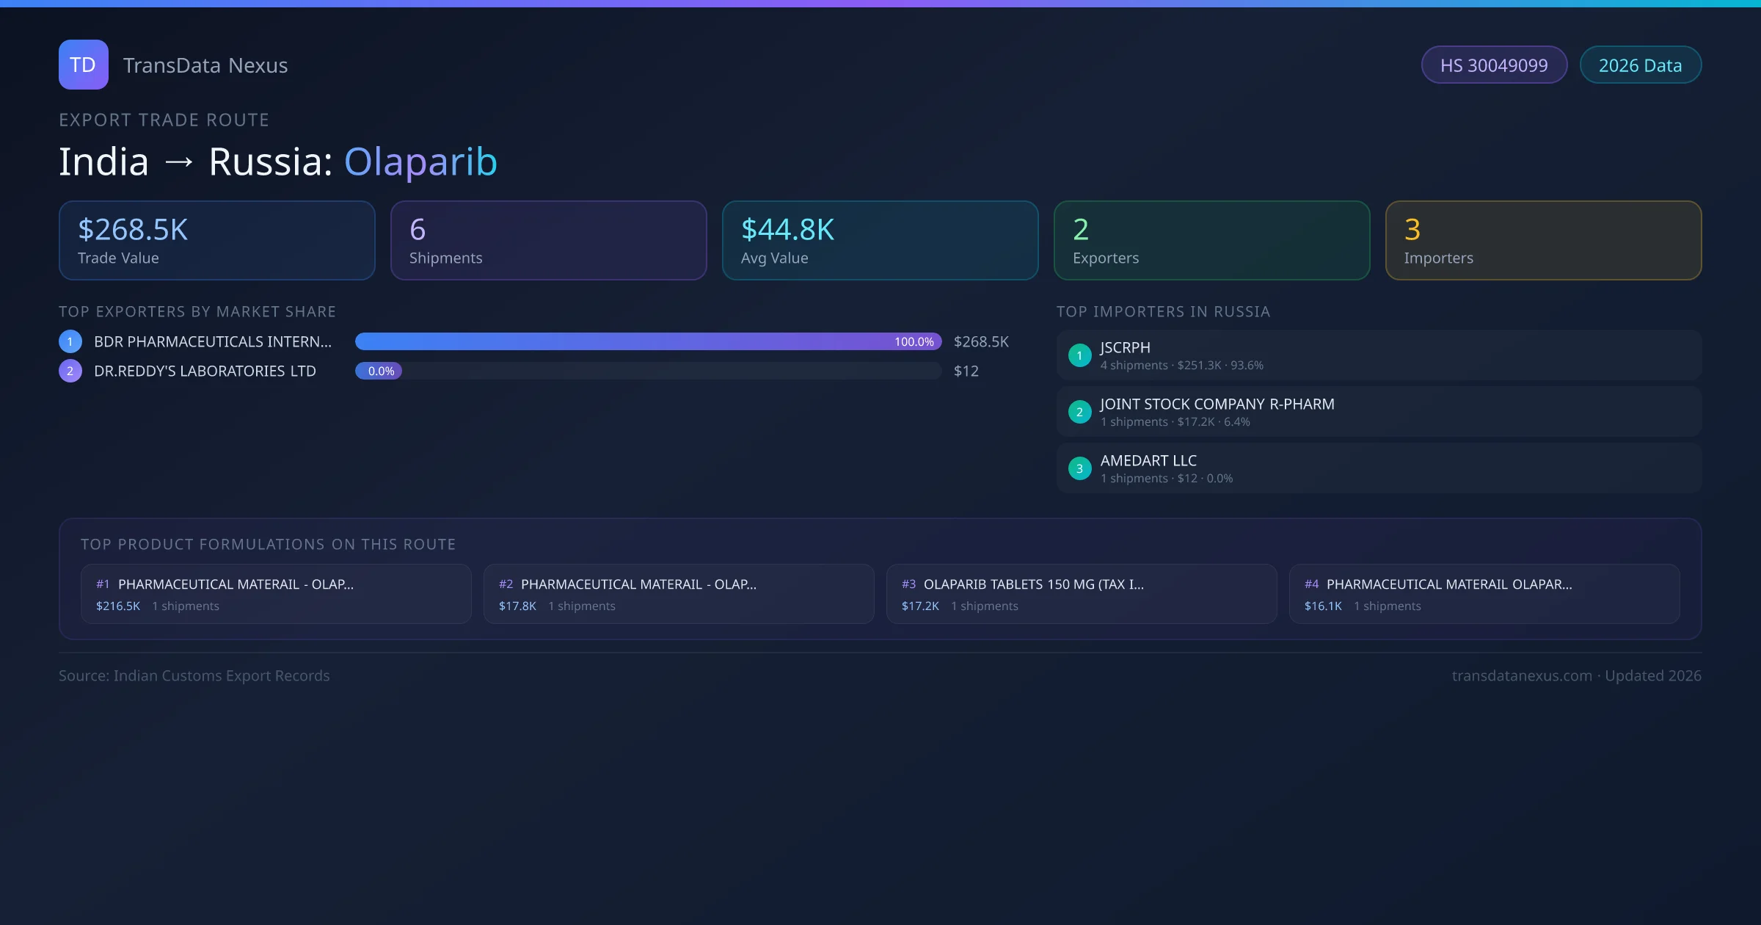The height and width of the screenshot is (925, 1761).
Task: Click green rank 1 badge for JSCRPH
Action: coord(1079,355)
